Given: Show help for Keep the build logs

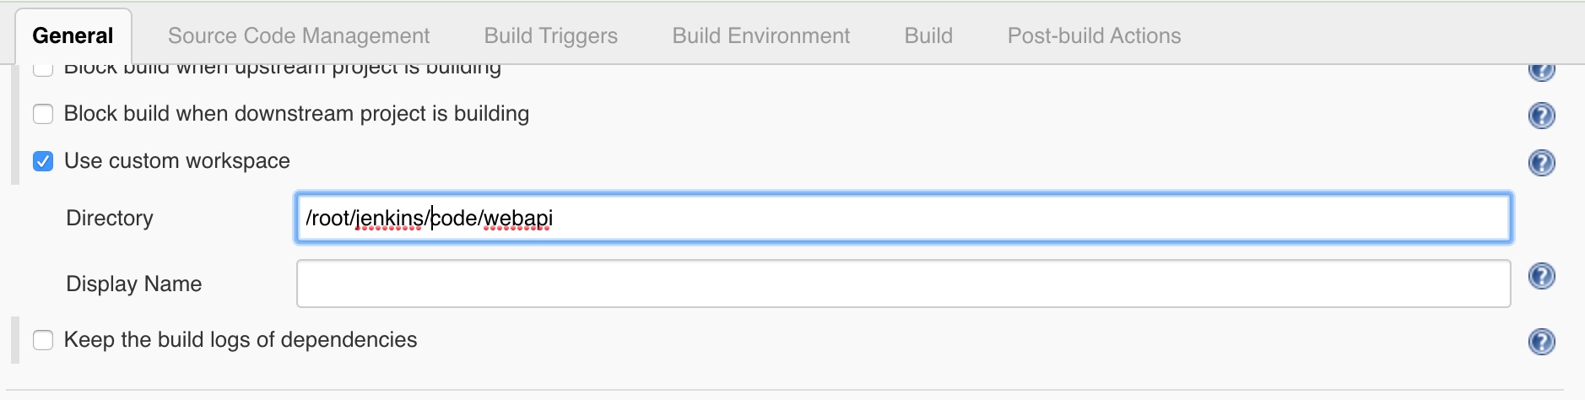Looking at the screenshot, I should [x=1541, y=342].
